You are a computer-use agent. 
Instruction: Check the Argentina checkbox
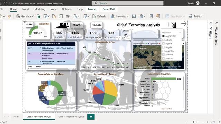tap(163, 51)
